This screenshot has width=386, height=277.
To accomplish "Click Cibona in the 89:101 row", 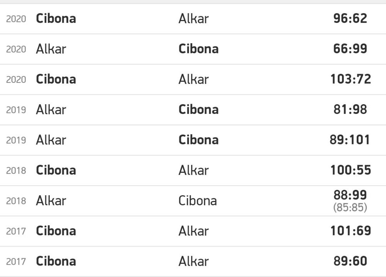I will tap(198, 140).
